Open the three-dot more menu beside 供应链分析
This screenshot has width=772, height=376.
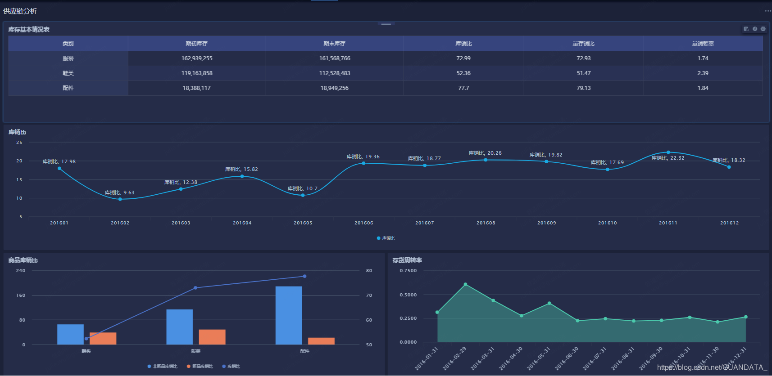click(768, 11)
